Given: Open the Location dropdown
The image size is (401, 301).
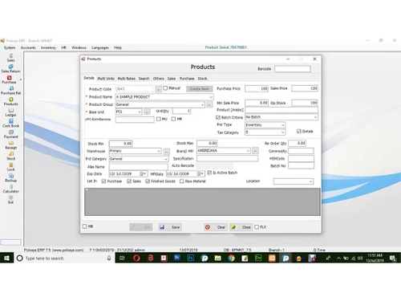Looking at the screenshot, I should tap(310, 181).
